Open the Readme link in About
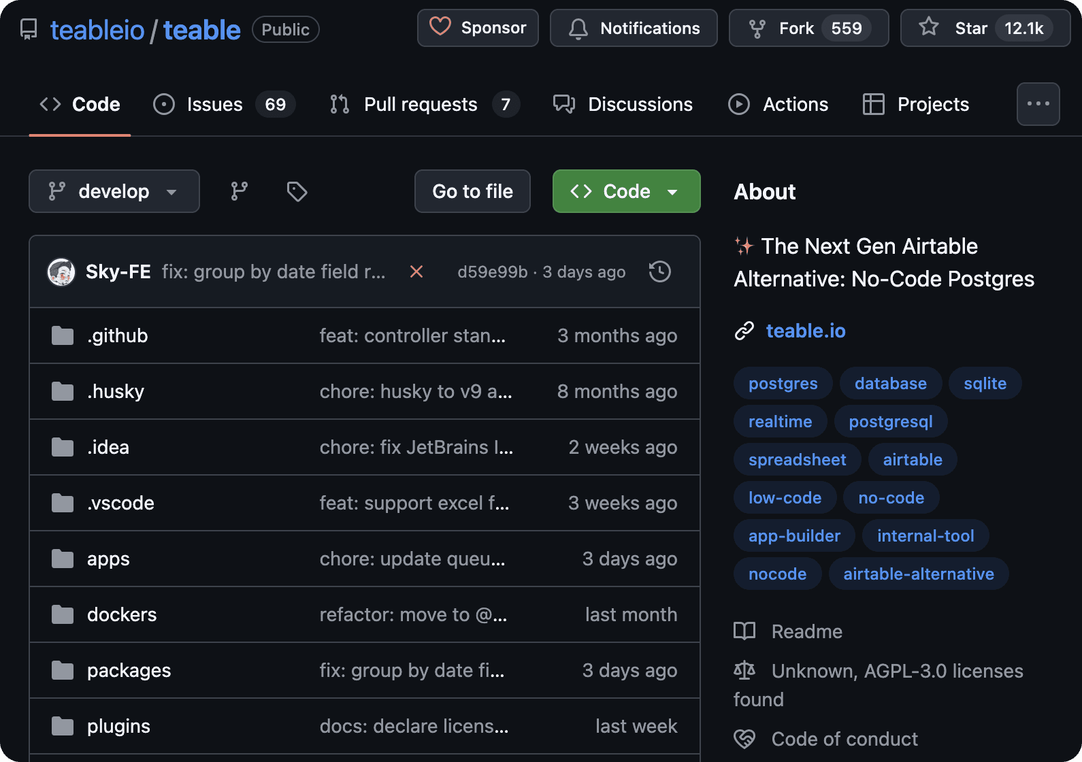 coord(807,631)
